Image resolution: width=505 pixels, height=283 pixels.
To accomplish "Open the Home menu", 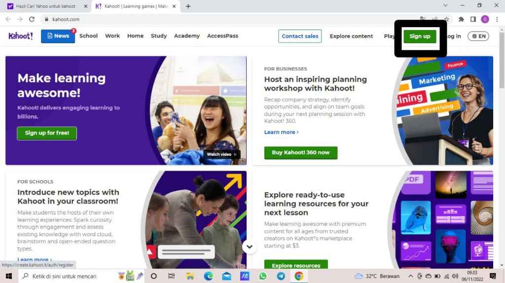I will tap(135, 35).
